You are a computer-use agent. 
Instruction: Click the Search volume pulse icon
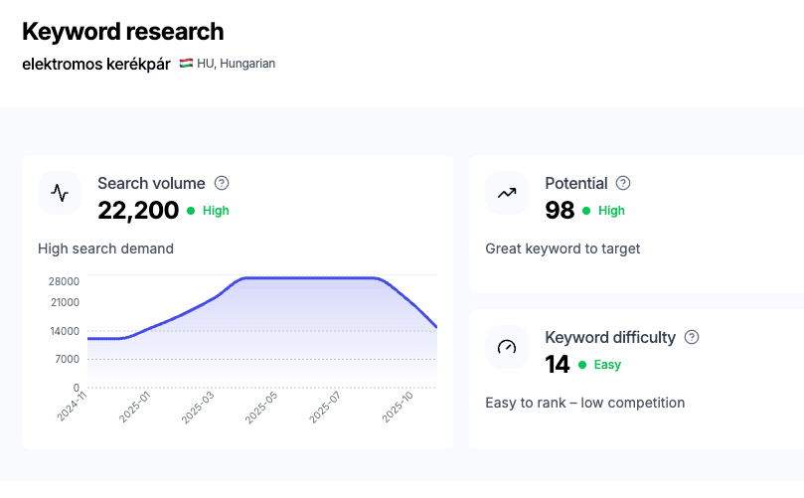[60, 193]
